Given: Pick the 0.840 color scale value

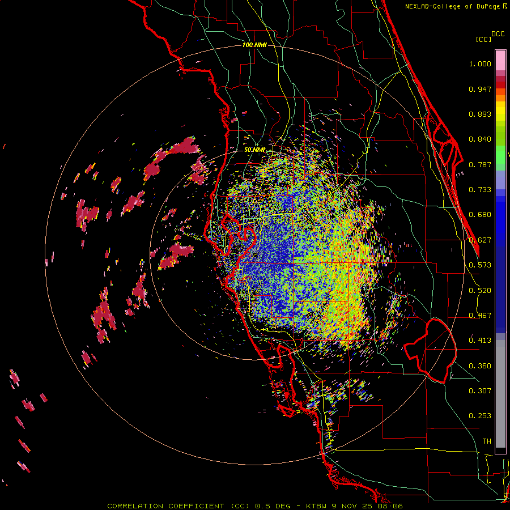Looking at the screenshot, I should coord(480,139).
